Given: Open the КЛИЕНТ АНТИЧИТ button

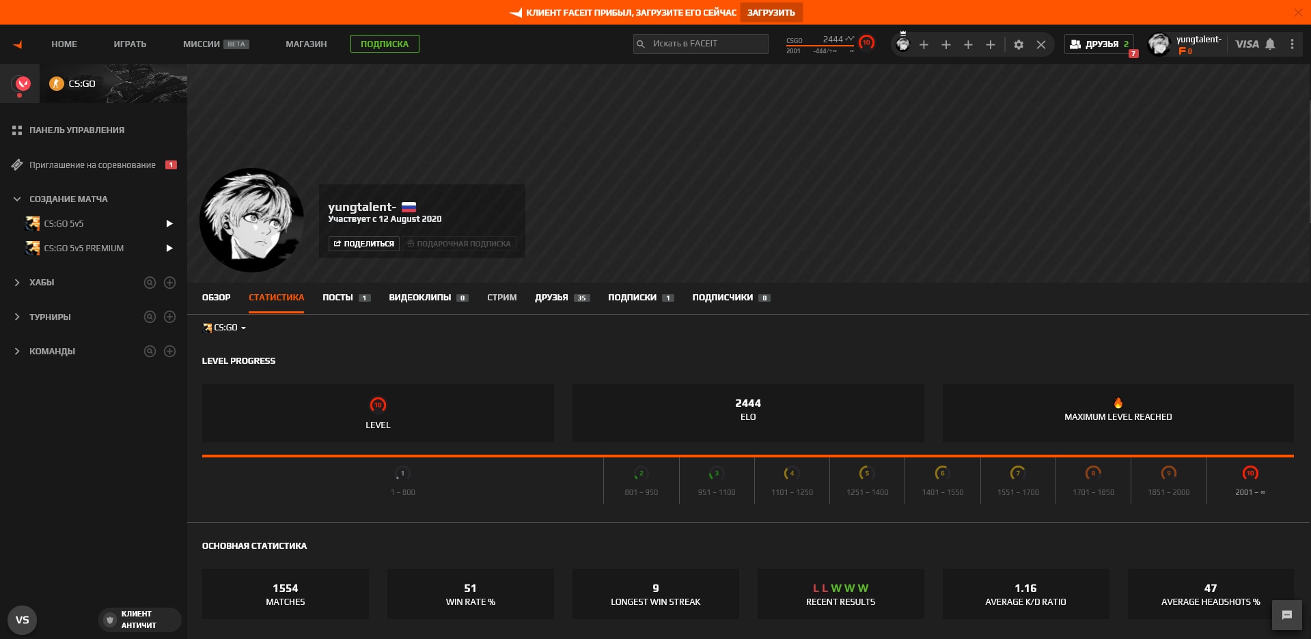Looking at the screenshot, I should coord(139,620).
